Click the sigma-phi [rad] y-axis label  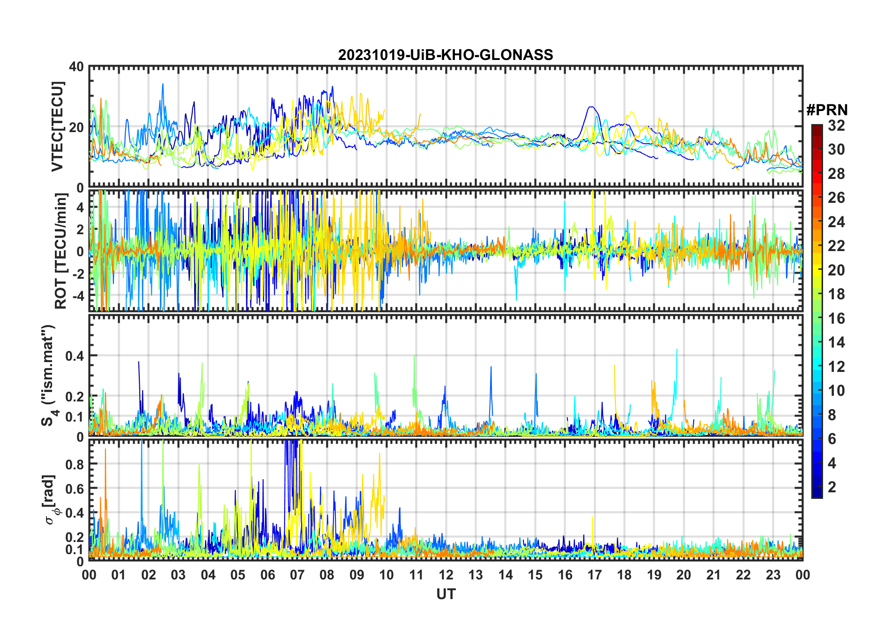coord(51,499)
